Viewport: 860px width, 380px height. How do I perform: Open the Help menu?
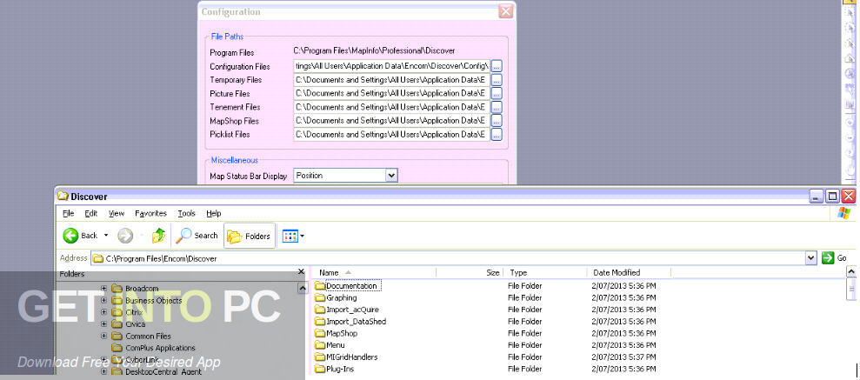click(x=213, y=213)
